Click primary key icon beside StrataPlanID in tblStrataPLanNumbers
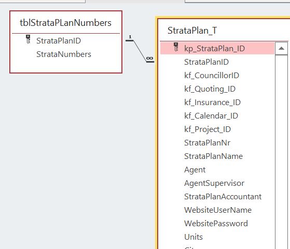The image size is (290, 249). coord(28,39)
